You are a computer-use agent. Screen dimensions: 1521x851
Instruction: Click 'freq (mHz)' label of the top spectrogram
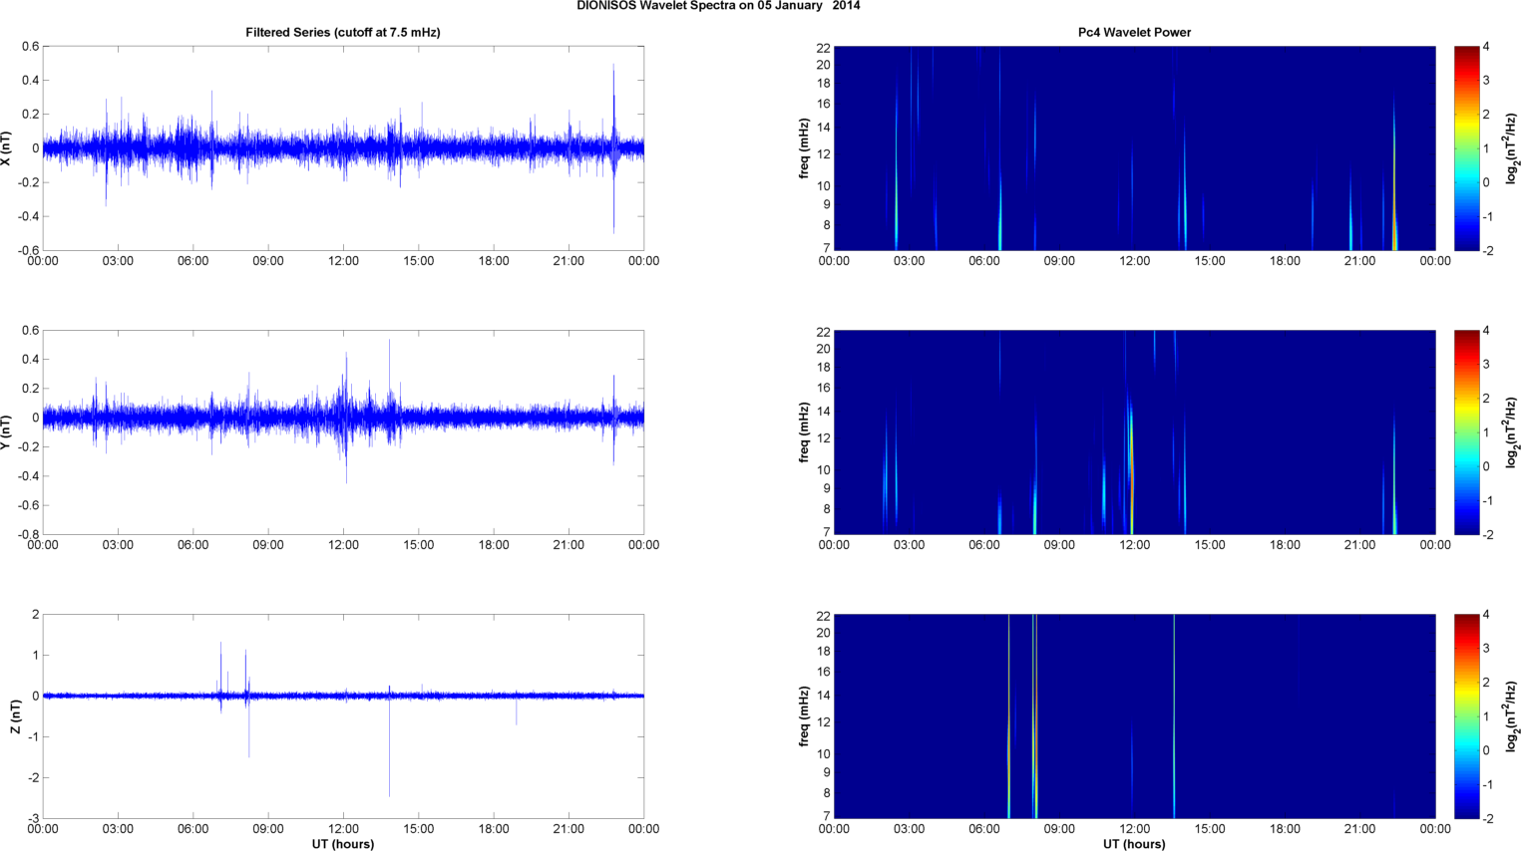point(804,148)
